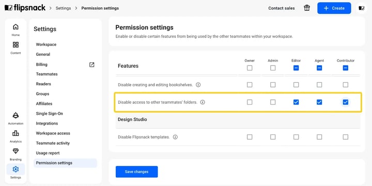This screenshot has height=186, width=372.
Task: Uncheck folder access restriction for Agent
Action: 319,102
